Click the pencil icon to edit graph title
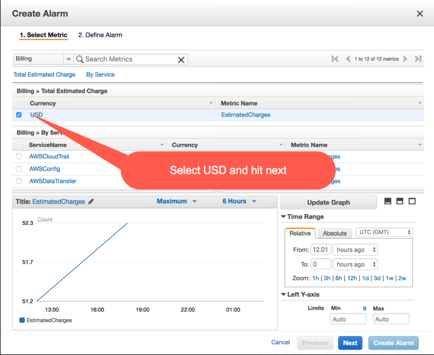The image size is (434, 355). 91,201
